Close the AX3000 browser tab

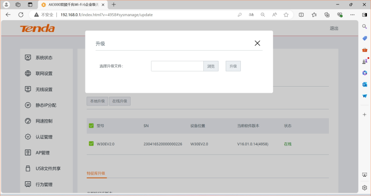point(103,5)
